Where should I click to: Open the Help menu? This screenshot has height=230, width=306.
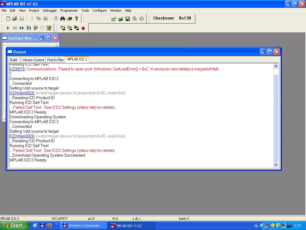[128, 10]
